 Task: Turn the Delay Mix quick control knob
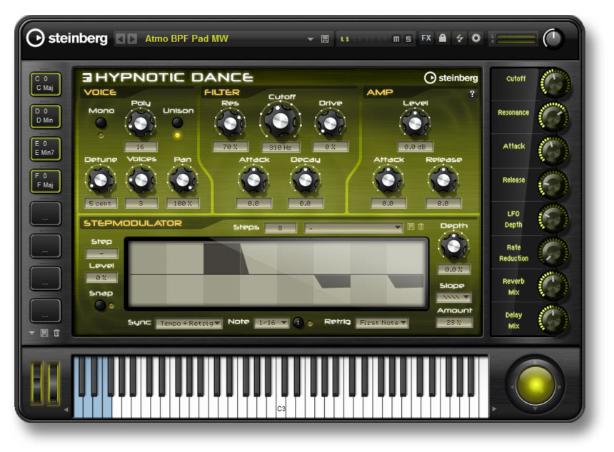tap(554, 319)
